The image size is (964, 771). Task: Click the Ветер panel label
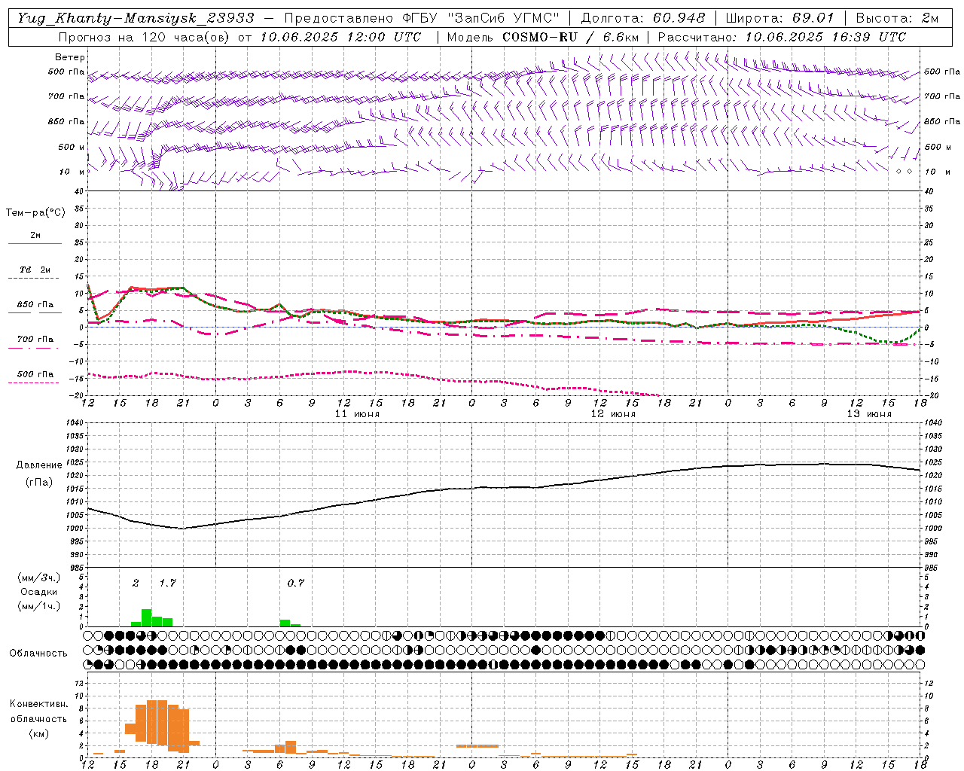point(70,57)
